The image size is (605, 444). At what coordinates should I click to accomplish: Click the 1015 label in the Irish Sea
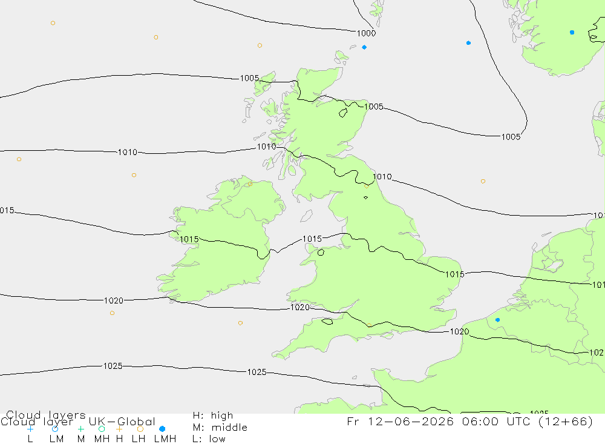pyautogui.click(x=312, y=239)
